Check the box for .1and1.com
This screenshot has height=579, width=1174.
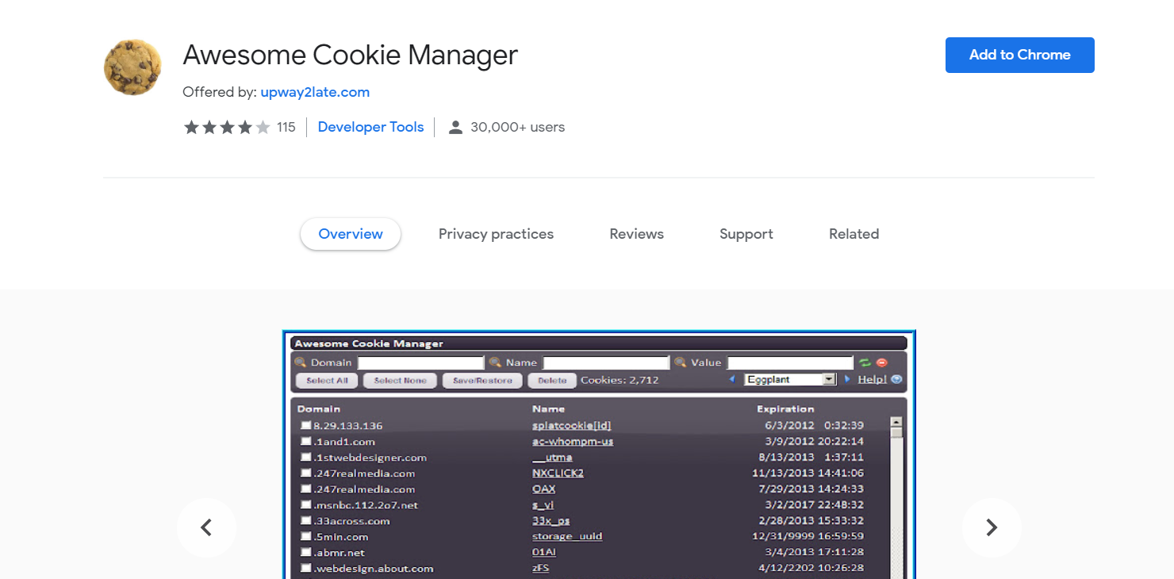(306, 442)
